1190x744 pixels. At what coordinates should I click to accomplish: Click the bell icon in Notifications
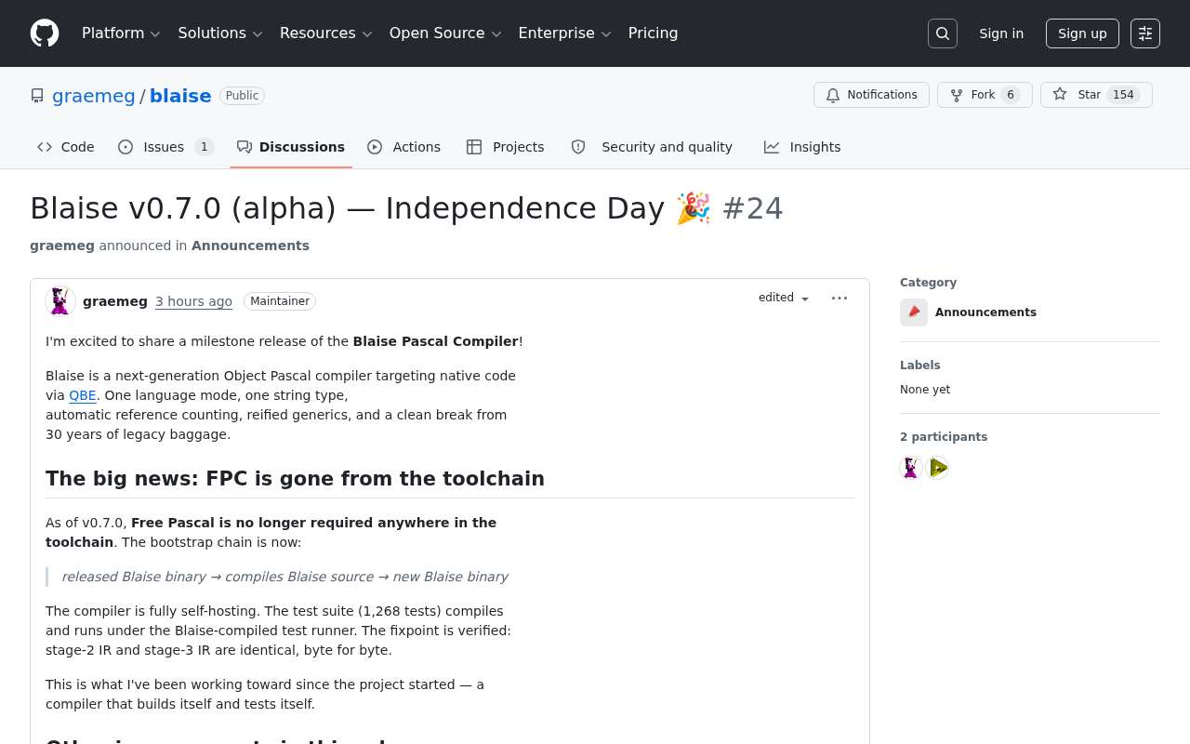tap(833, 95)
